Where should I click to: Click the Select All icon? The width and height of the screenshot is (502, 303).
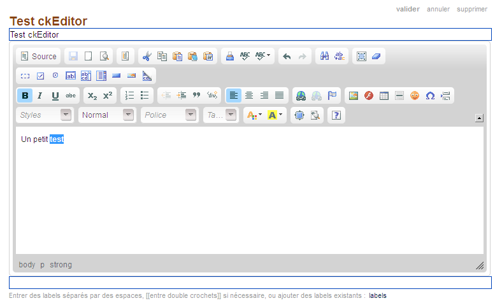(x=361, y=56)
